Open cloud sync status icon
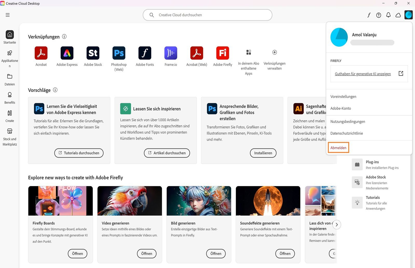Screen dimensions: 415x268 click(398, 15)
